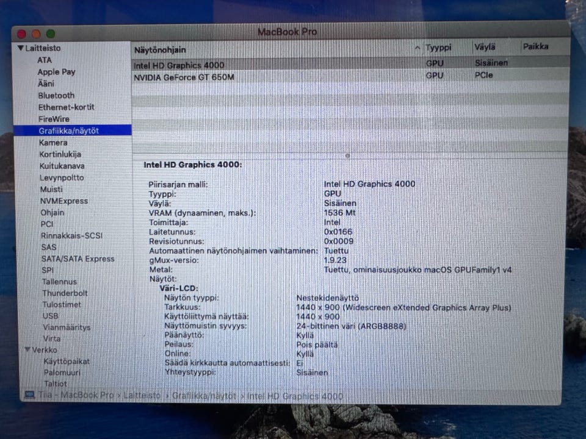Click Grafiikka/näytöt in the bottom path bar

click(x=204, y=396)
